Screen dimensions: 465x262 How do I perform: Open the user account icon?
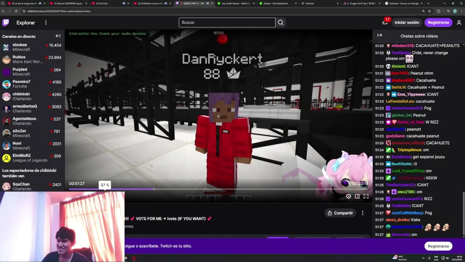(x=459, y=23)
